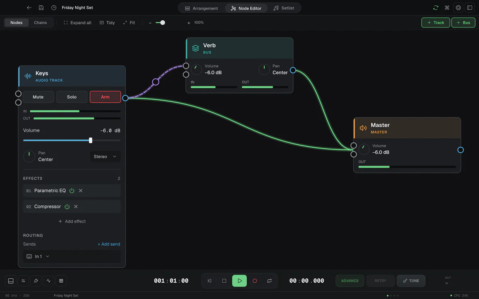The image size is (479, 299).
Task: Switch to the Arrangement tab
Action: click(x=202, y=8)
